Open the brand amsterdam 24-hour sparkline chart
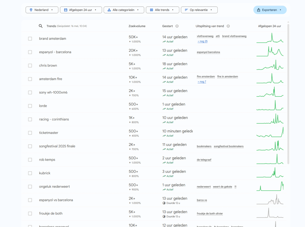This screenshot has height=227, width=305. (x=270, y=38)
